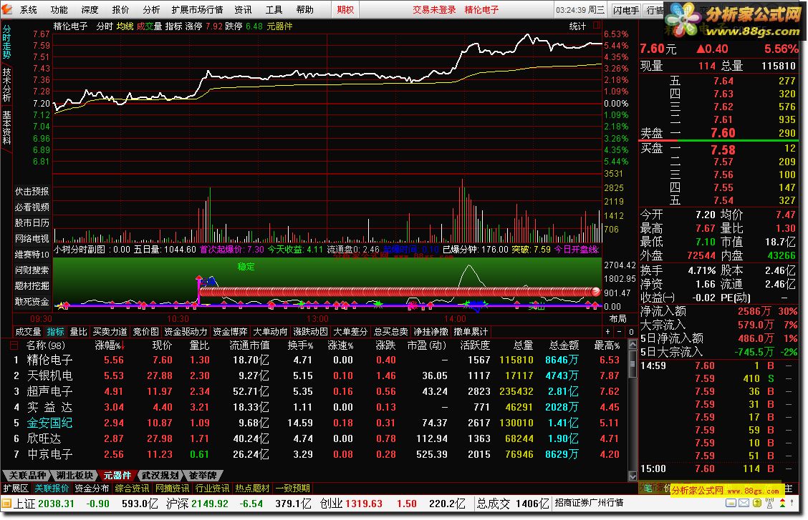Select the 技术分析 side tab
The width and height of the screenshot is (808, 520).
(6, 84)
